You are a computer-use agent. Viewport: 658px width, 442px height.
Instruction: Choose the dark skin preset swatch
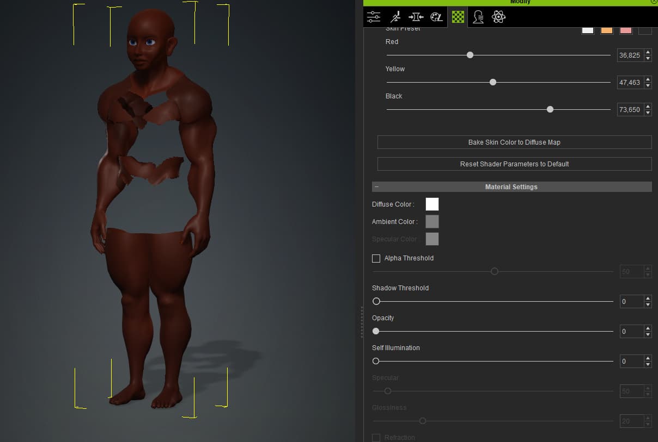click(645, 30)
